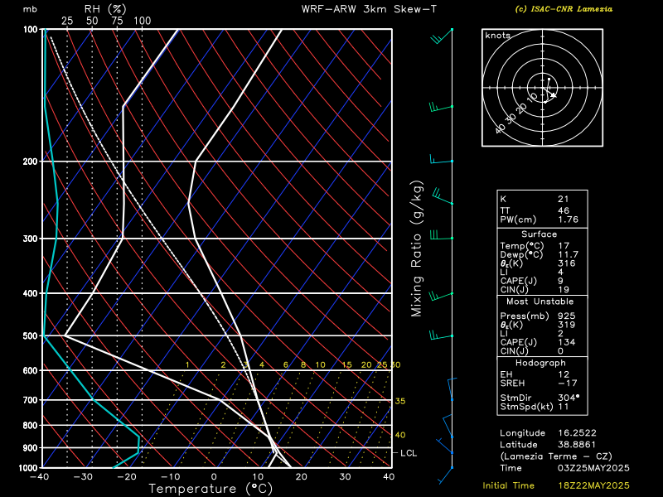Click the '(c) ISAC-CNR Lamezia' credit text
Image resolution: width=663 pixels, height=497 pixels.
coord(564,9)
